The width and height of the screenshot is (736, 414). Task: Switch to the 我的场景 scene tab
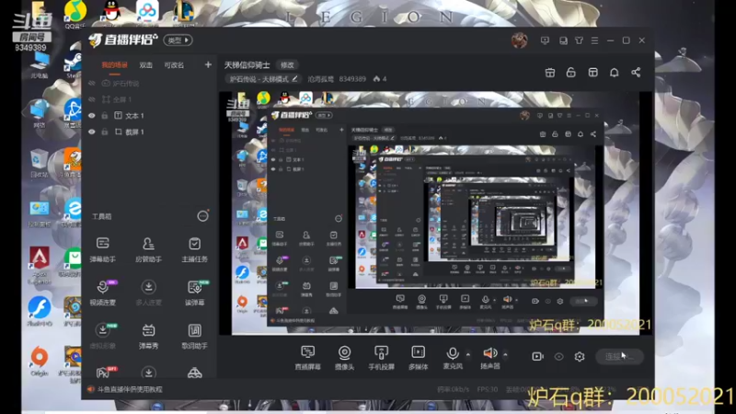click(114, 65)
